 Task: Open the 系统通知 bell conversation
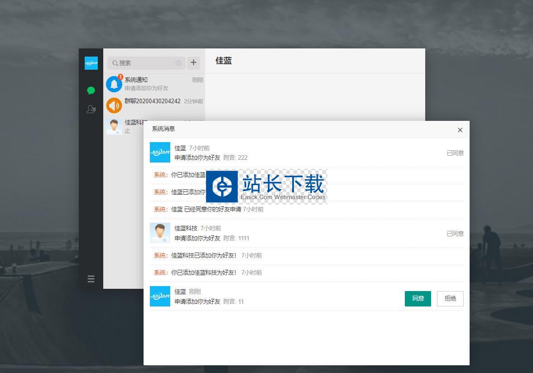point(154,84)
